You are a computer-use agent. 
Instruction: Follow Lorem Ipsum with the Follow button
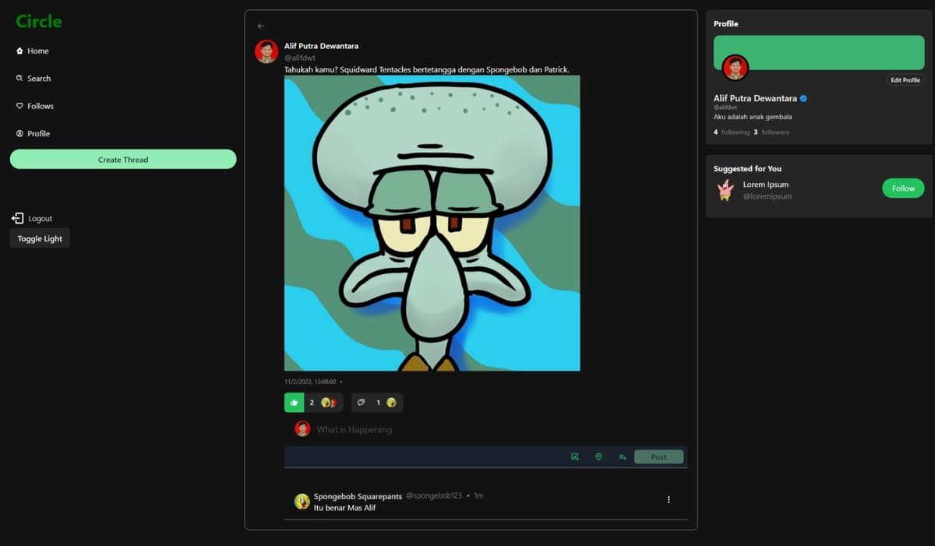point(903,188)
